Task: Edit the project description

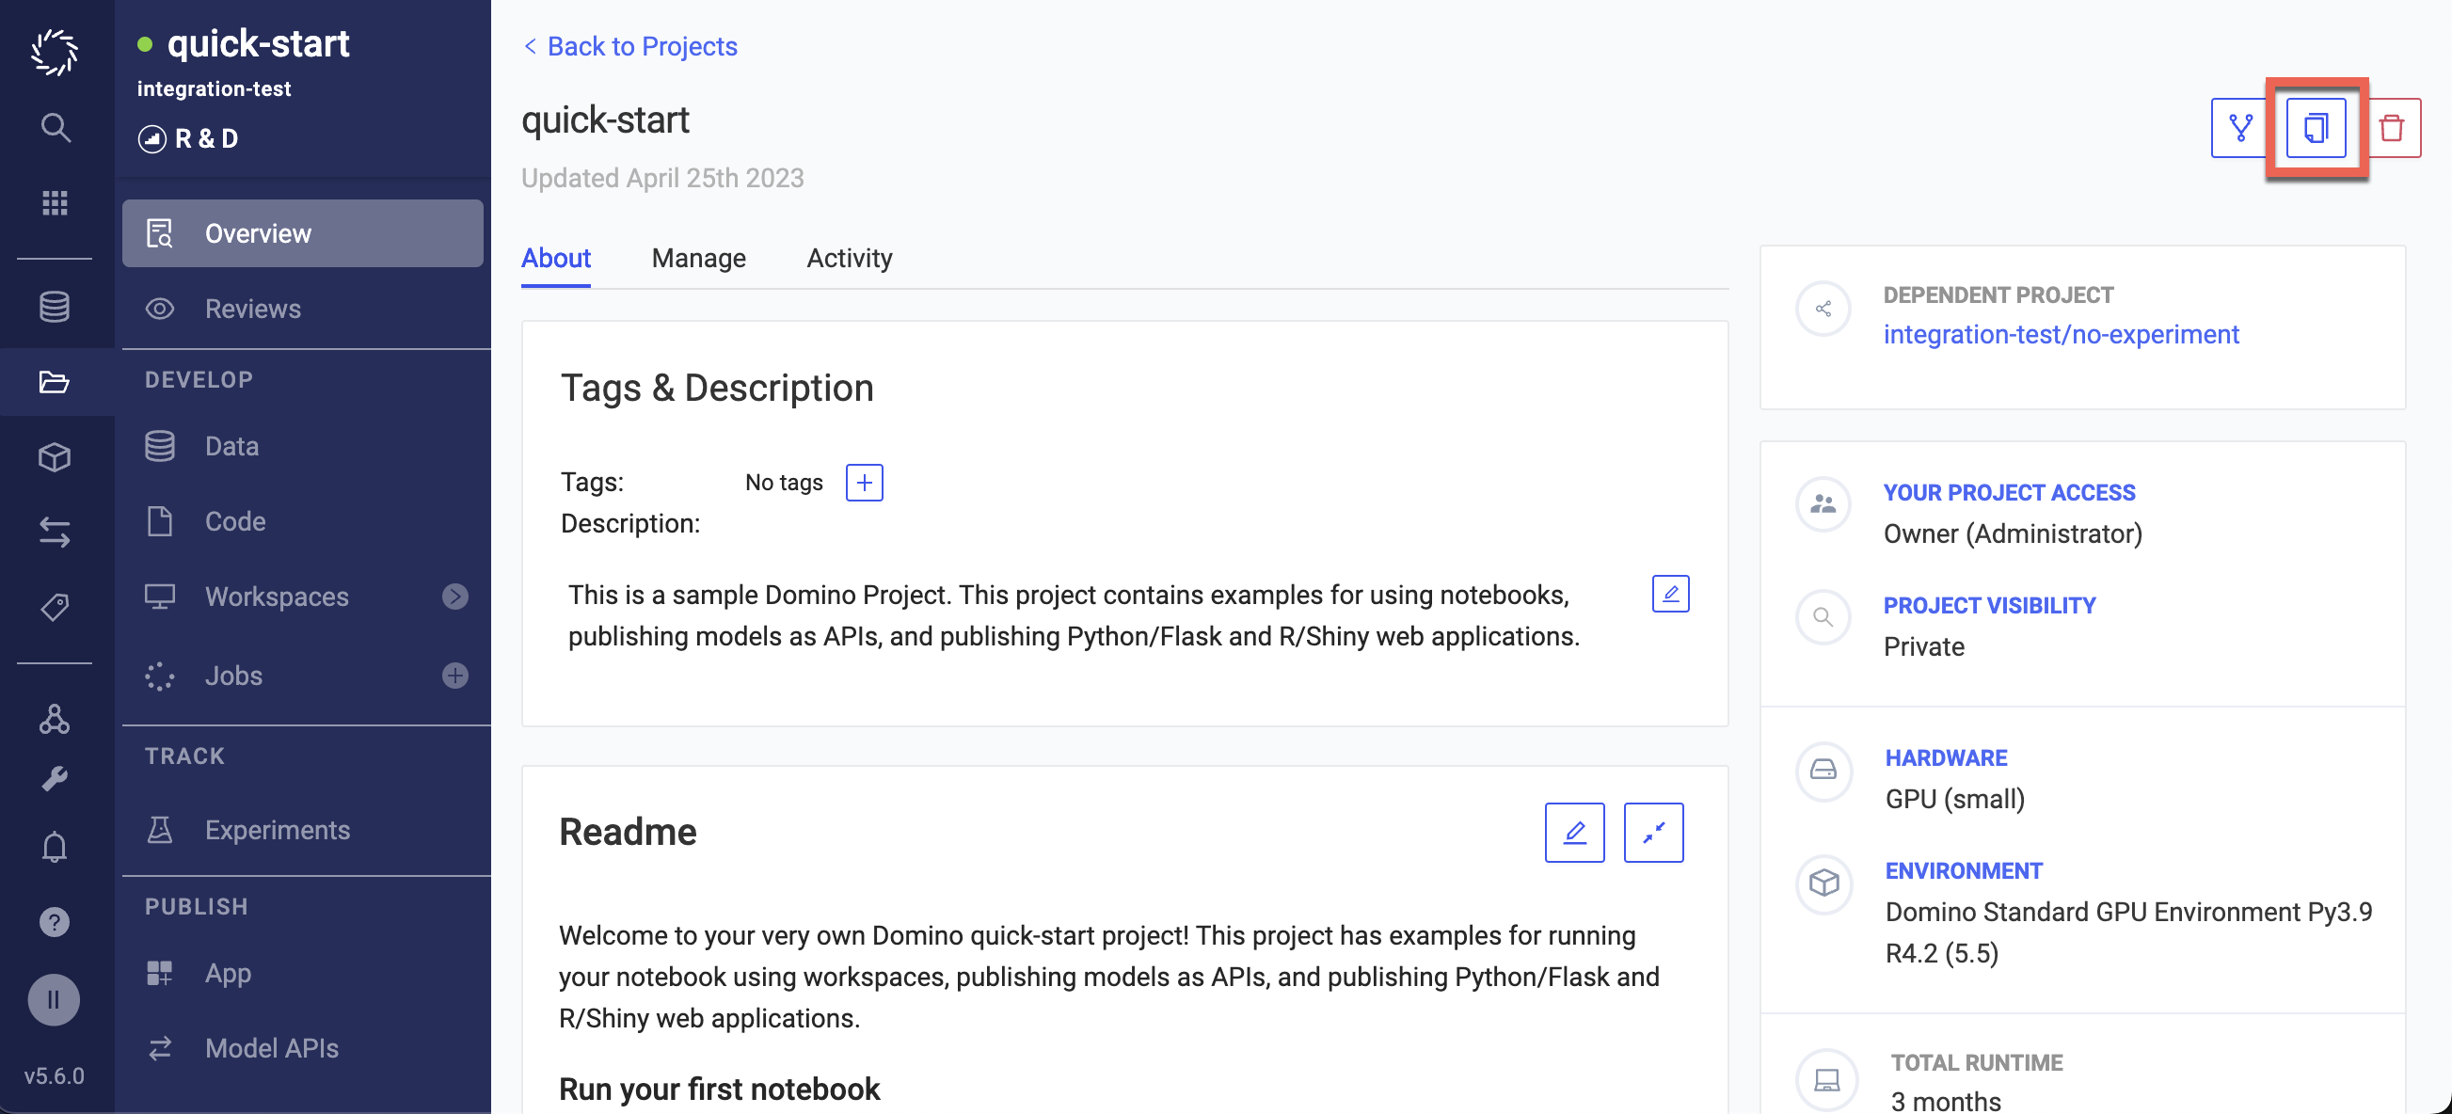Action: tap(1670, 594)
